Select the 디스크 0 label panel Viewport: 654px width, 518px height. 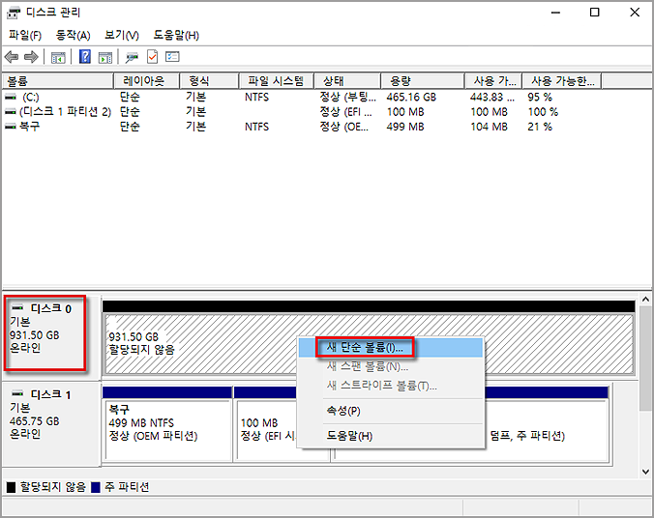coord(51,337)
